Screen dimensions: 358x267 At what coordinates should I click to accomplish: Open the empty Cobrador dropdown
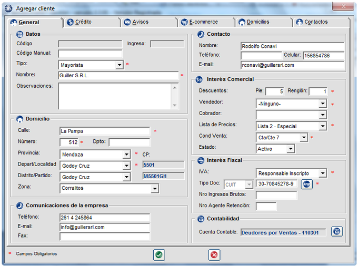323,115
